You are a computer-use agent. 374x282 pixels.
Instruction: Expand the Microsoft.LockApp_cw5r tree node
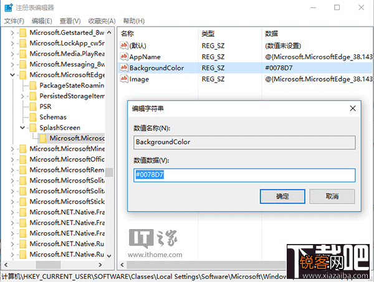12,44
